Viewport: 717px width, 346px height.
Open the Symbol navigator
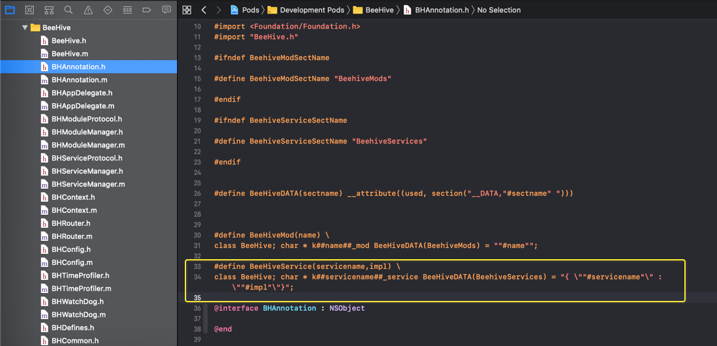point(49,10)
